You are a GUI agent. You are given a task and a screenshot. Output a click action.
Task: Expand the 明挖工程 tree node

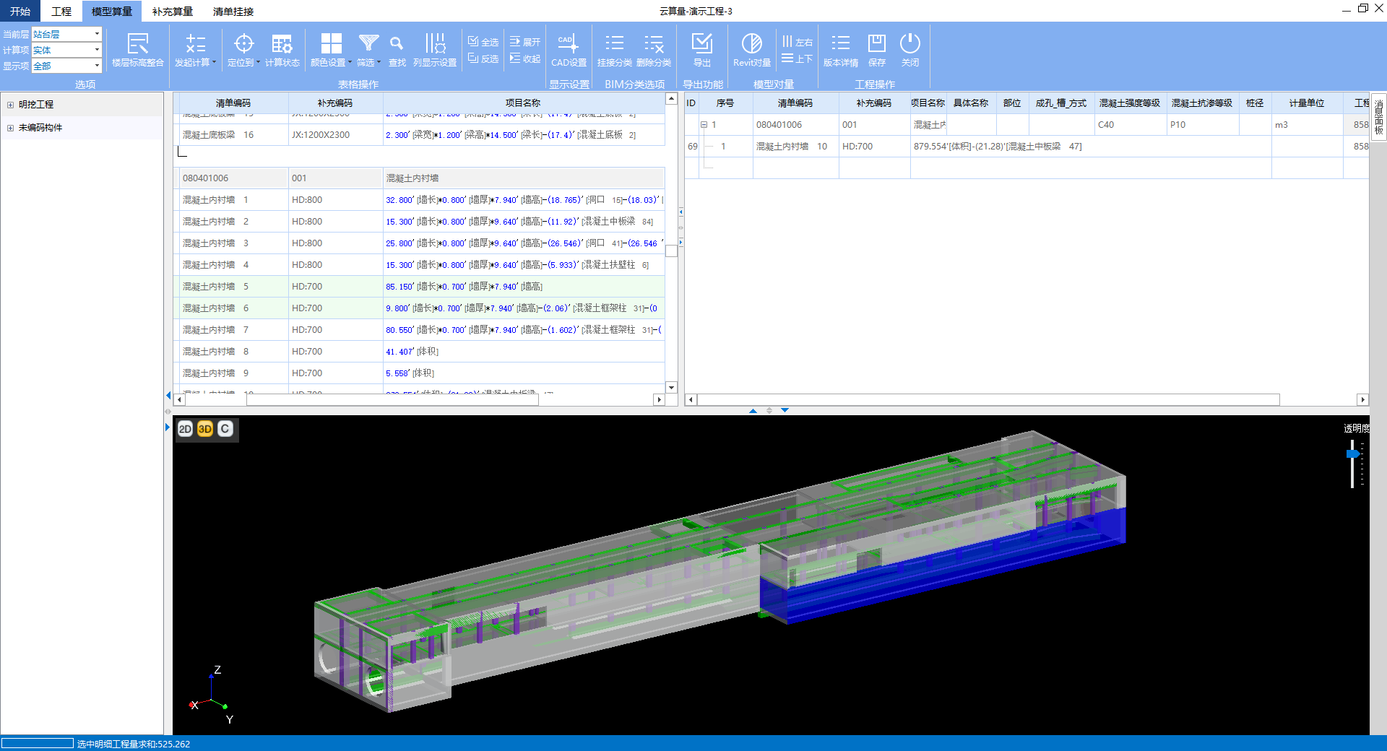10,105
